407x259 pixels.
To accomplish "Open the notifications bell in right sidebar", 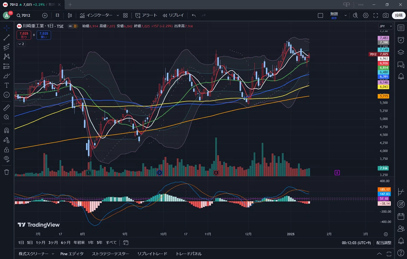I will [401, 76].
